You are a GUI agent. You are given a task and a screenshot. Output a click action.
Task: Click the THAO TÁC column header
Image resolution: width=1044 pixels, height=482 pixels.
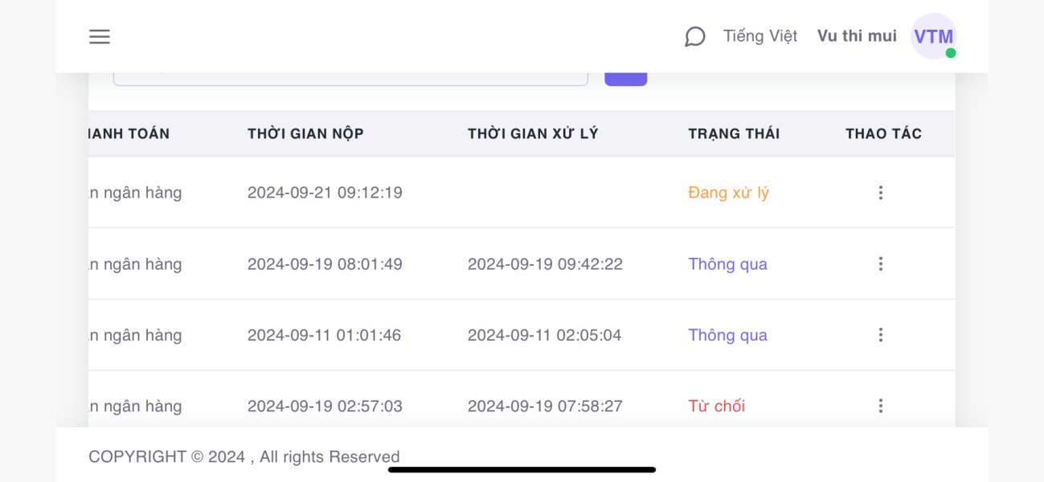[883, 133]
